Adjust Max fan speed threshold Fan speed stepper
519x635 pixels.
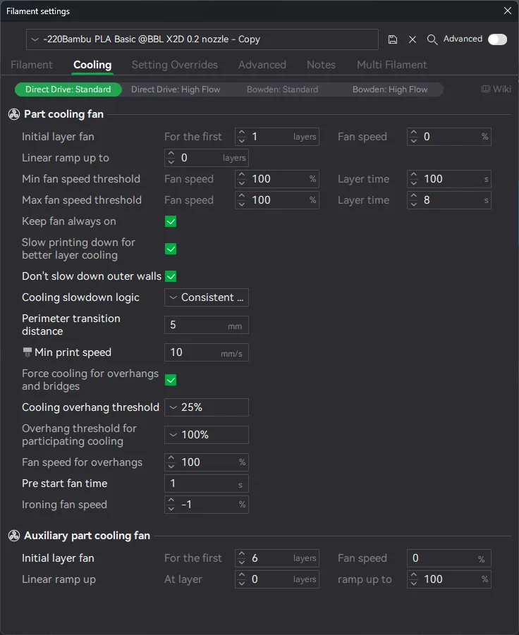[241, 200]
